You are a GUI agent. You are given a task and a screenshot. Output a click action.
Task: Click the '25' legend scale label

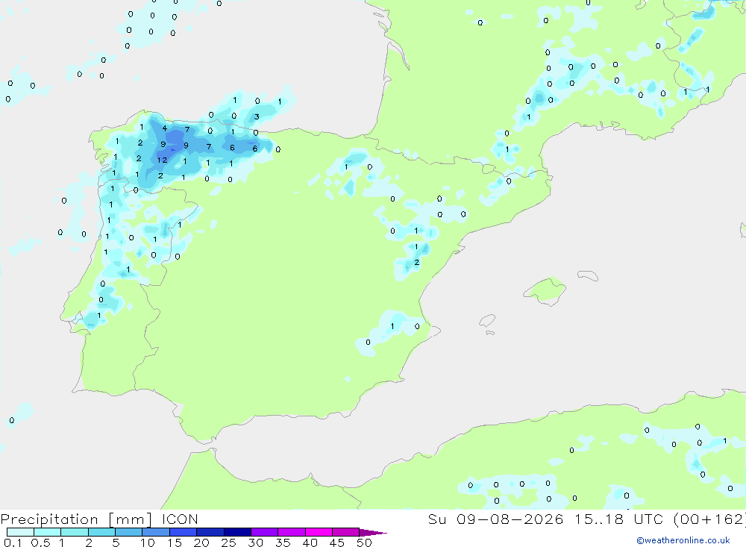tap(229, 543)
